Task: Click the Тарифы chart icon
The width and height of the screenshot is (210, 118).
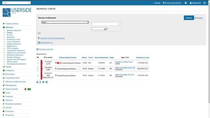Action: click(4, 67)
